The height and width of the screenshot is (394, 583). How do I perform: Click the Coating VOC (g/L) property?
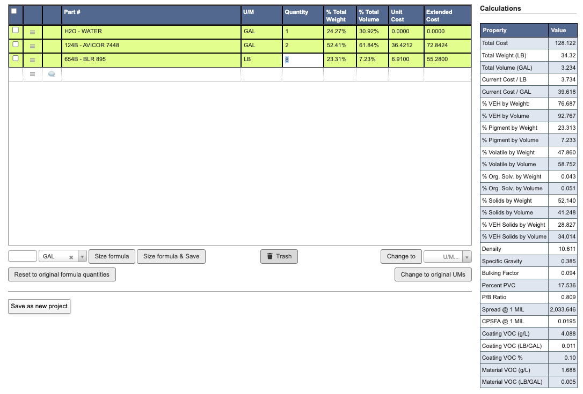505,333
